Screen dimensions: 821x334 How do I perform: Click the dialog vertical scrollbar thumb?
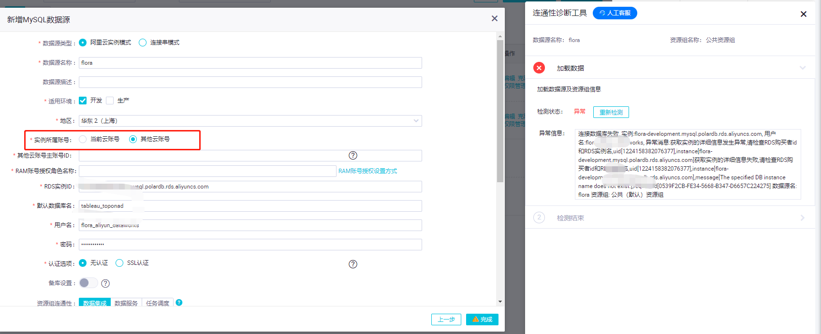point(500,111)
